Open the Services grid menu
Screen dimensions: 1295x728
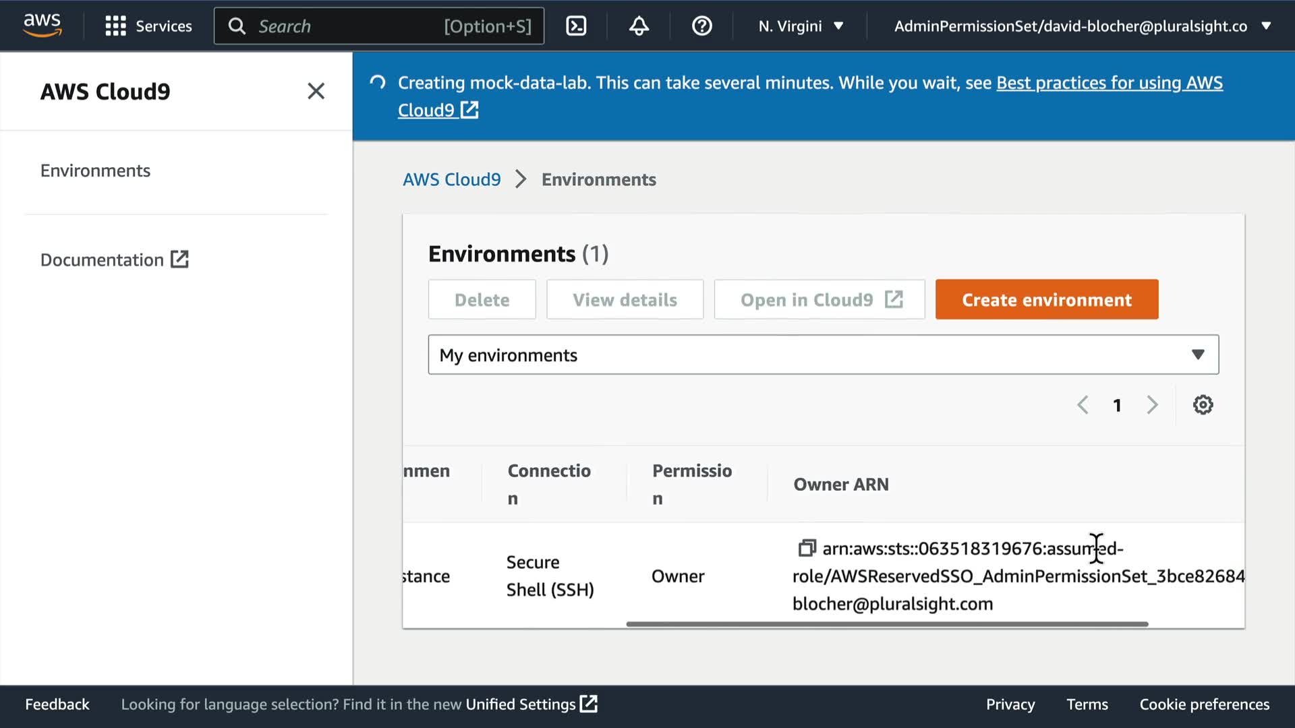pos(148,26)
